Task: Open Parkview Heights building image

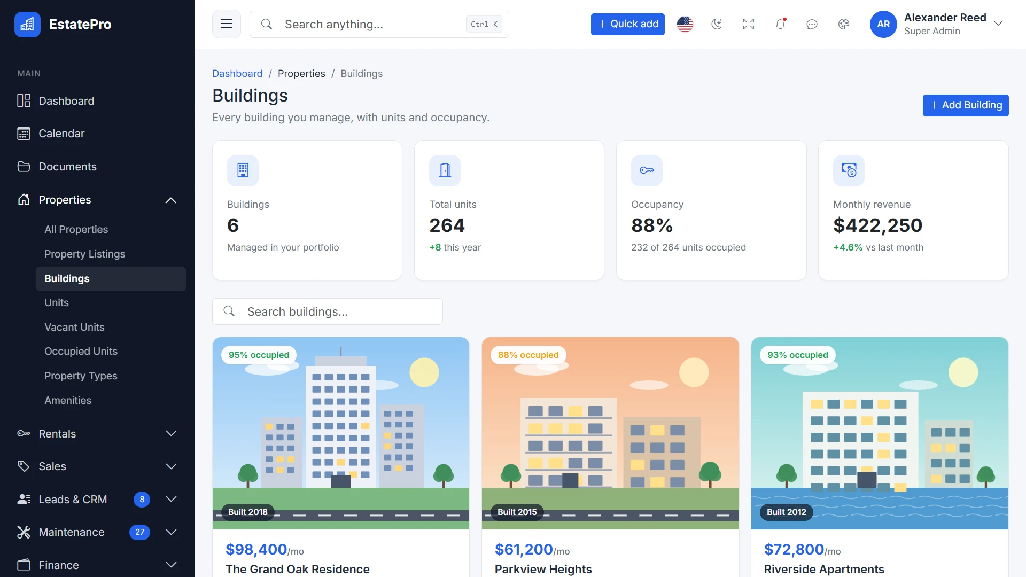Action: click(x=610, y=433)
